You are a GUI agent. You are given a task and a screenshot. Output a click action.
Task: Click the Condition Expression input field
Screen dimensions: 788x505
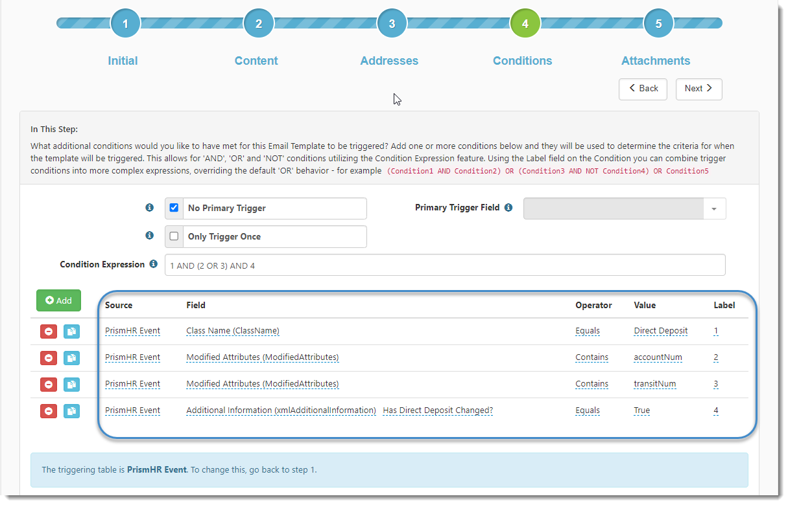point(444,265)
